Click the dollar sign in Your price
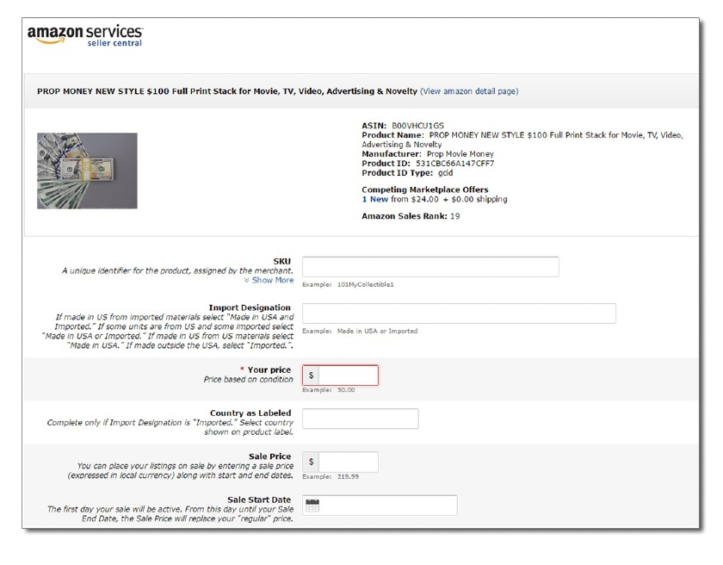 [312, 376]
